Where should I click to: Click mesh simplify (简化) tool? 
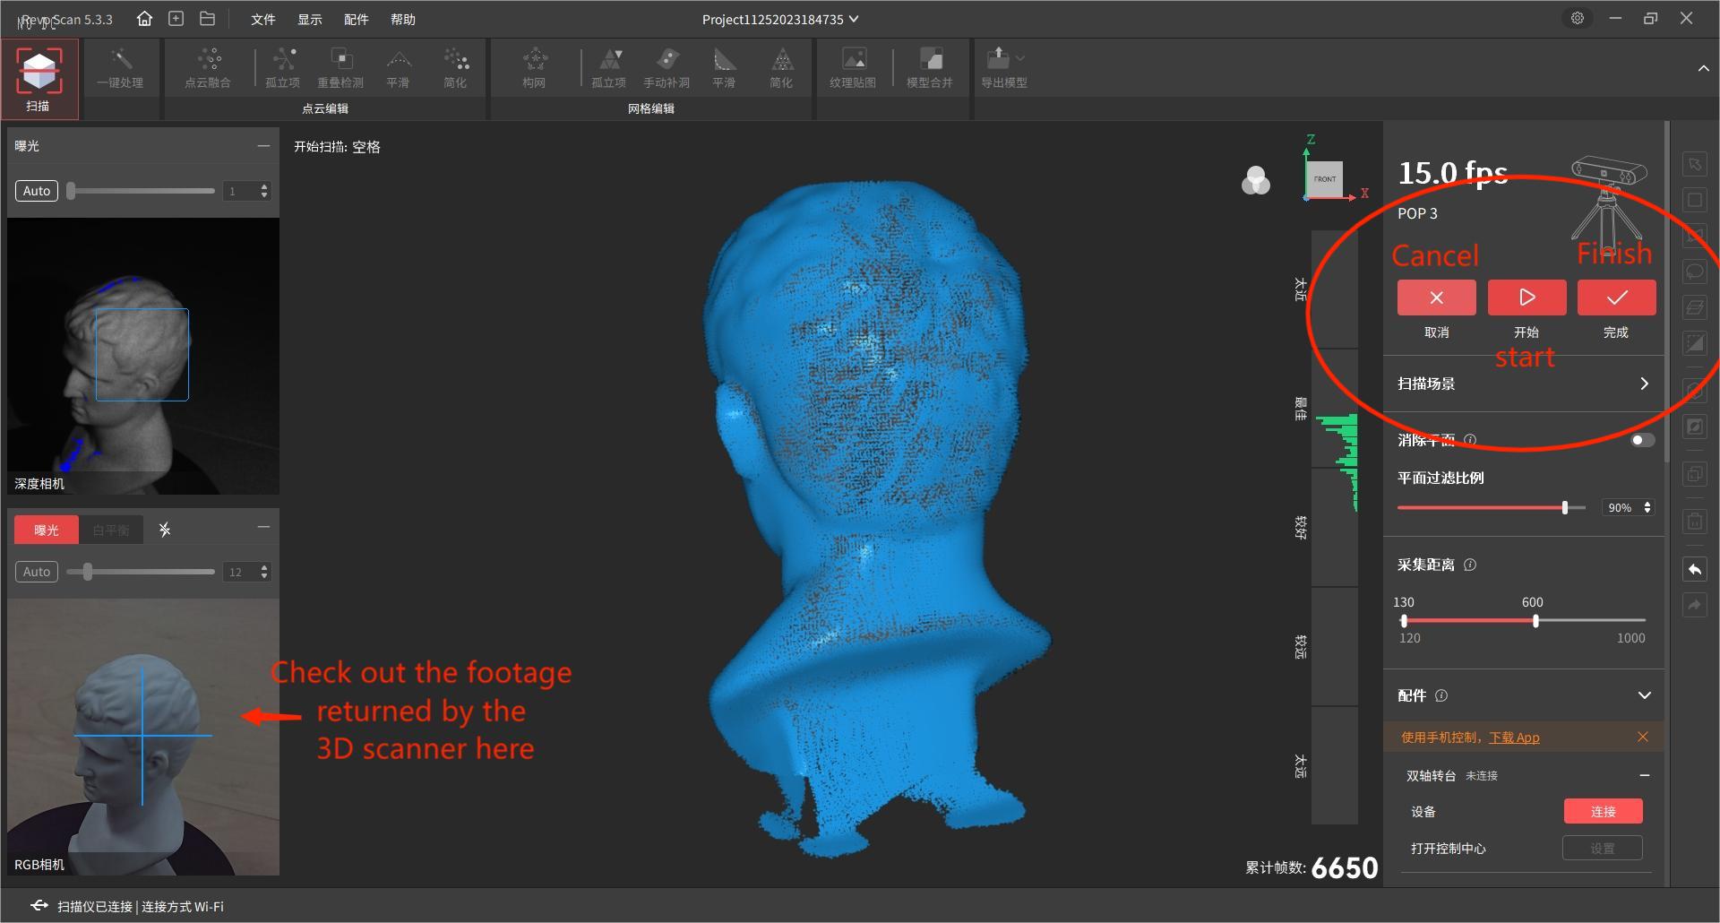pos(781,69)
